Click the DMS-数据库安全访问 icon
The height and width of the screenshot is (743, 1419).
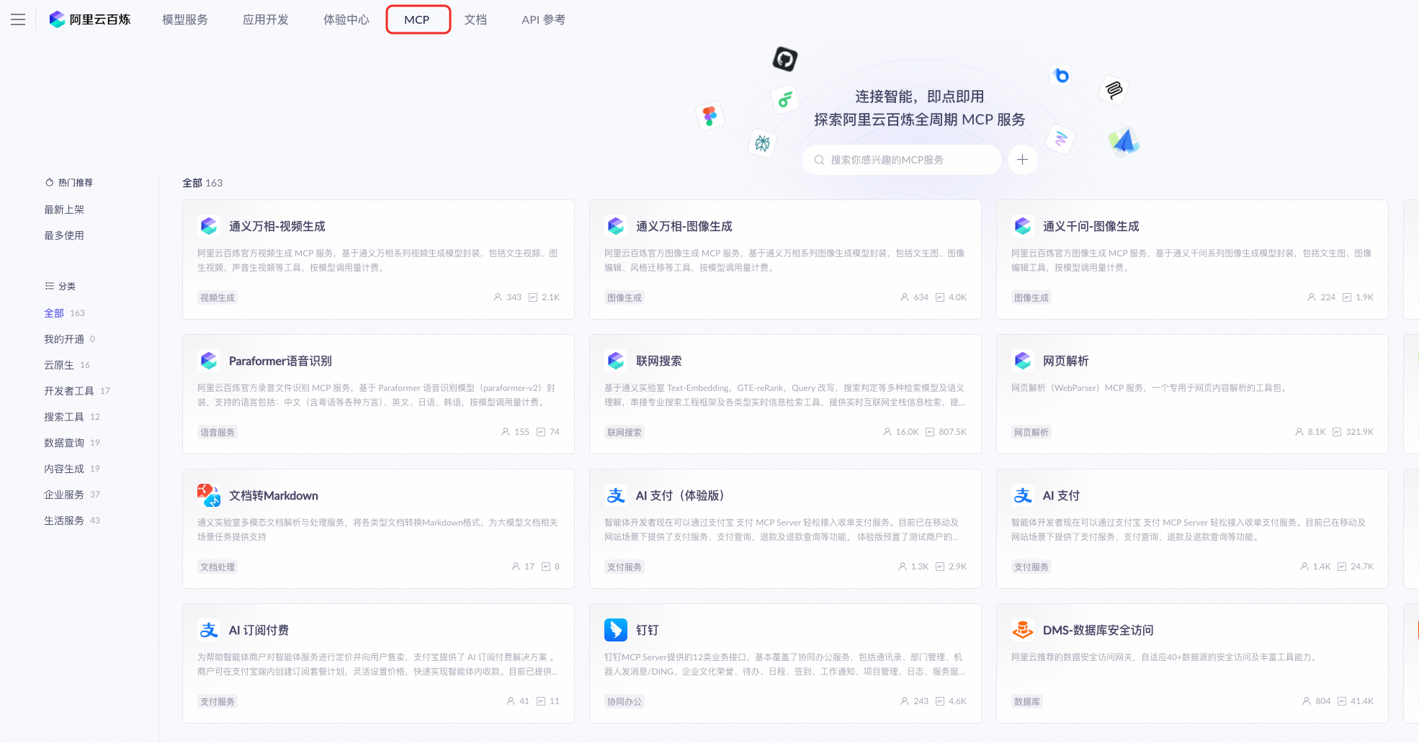1023,630
